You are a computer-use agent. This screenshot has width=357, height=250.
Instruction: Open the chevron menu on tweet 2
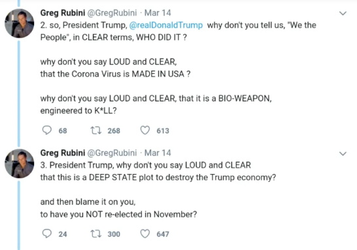(x=343, y=14)
